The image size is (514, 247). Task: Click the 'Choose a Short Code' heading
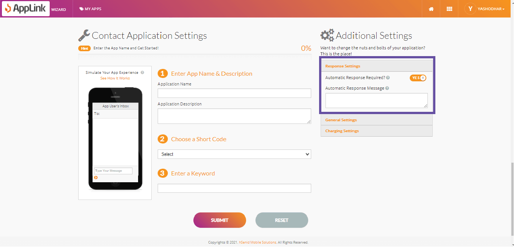click(199, 139)
